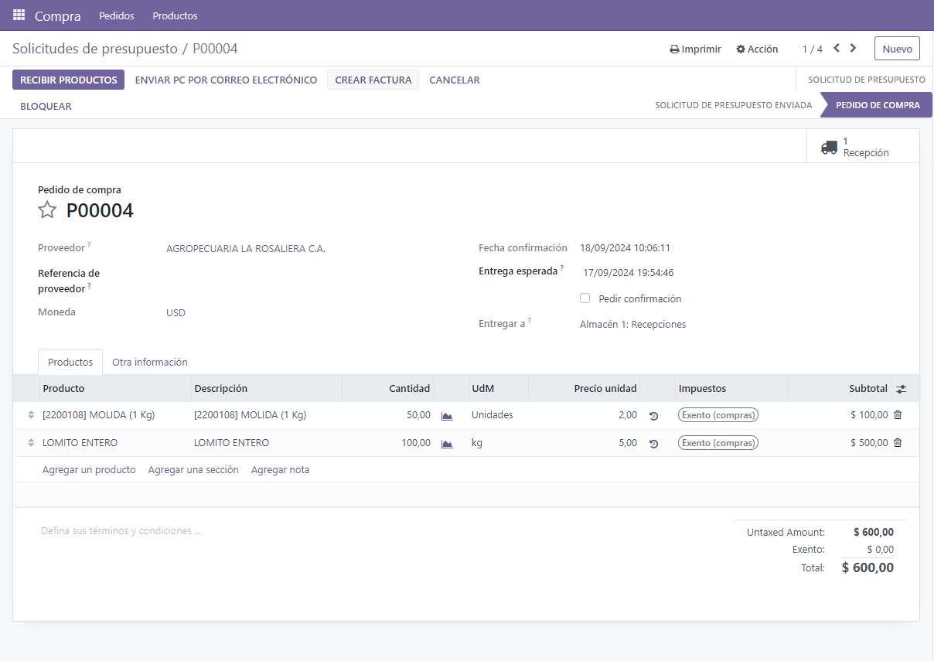Click the quantity 50,00 cell
The height and width of the screenshot is (661, 934).
tap(388, 415)
